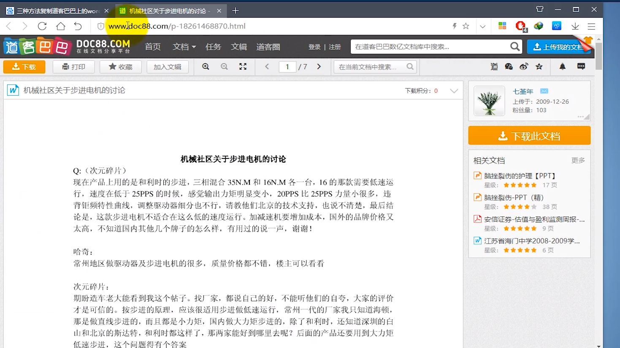Viewport: 620px width, 348px height.
Task: Expand the 文档 navigation dropdown
Action: pyautogui.click(x=184, y=47)
